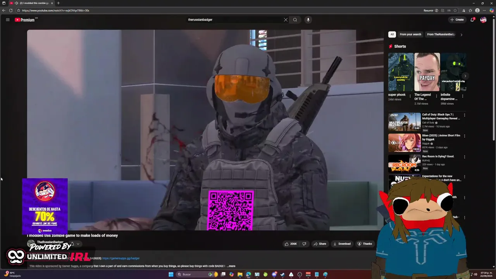This screenshot has width=496, height=279.
Task: Like the video with thumbs up
Action: tap(291, 244)
